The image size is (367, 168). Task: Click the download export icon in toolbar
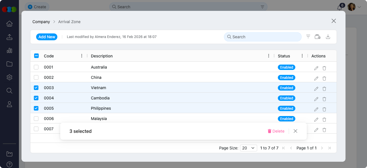(x=328, y=37)
